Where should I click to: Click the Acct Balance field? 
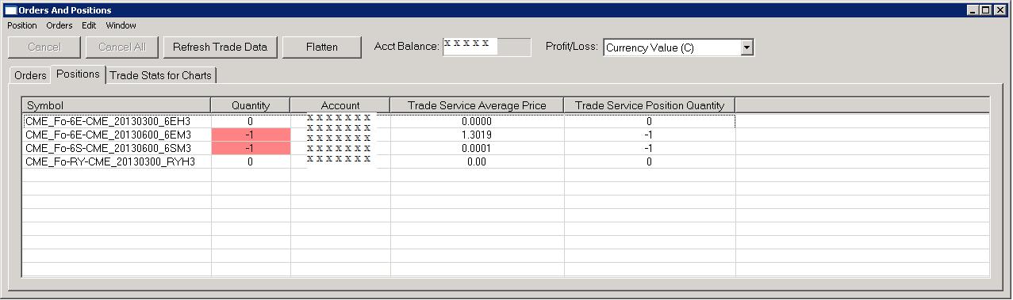tap(487, 47)
